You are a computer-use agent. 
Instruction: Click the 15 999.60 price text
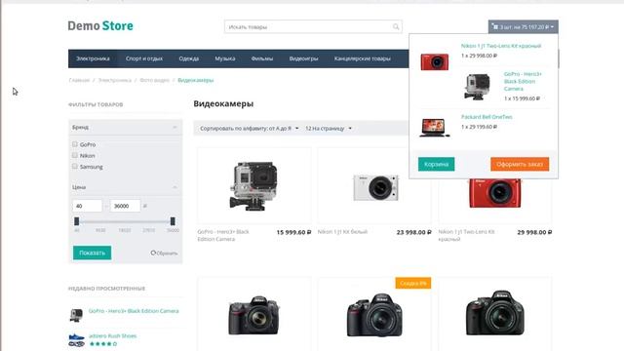(x=293, y=232)
